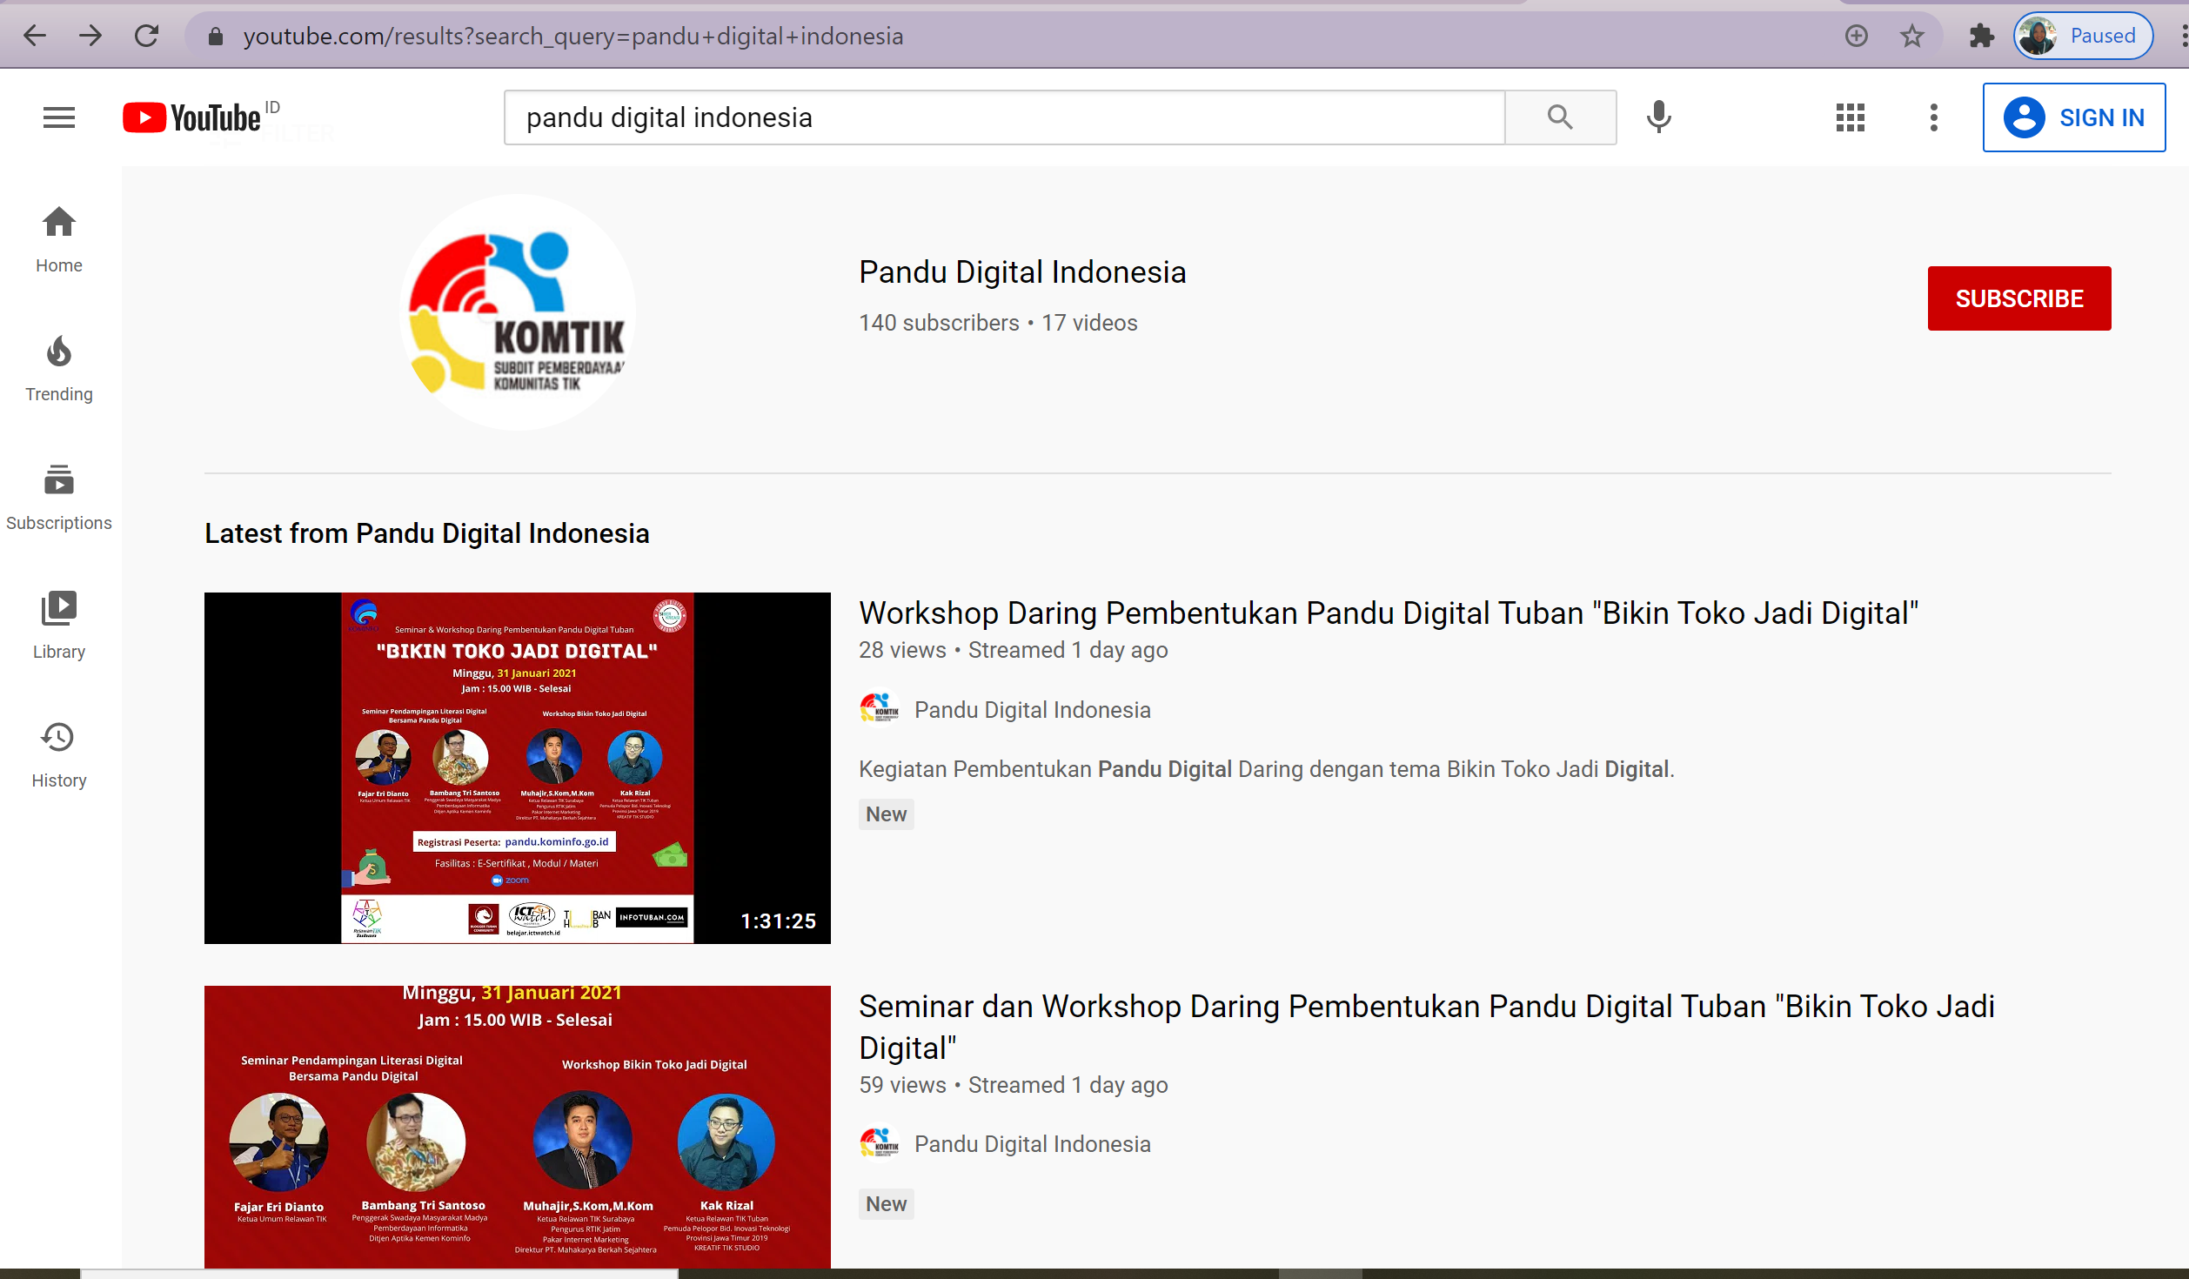
Task: Open the YouTube apps grid
Action: tap(1850, 117)
